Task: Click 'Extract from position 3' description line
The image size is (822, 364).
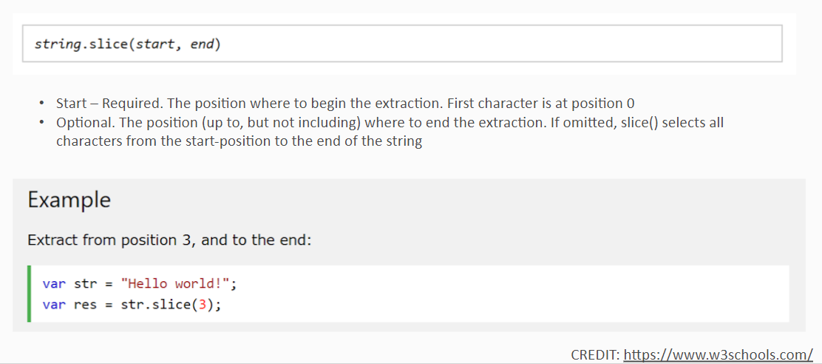Action: 169,240
